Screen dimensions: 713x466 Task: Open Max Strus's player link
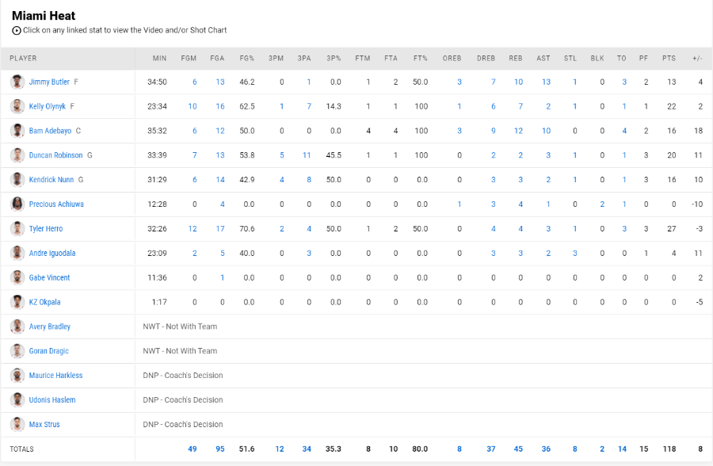44,425
